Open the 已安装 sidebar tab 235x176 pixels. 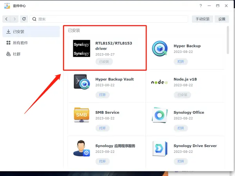31,32
